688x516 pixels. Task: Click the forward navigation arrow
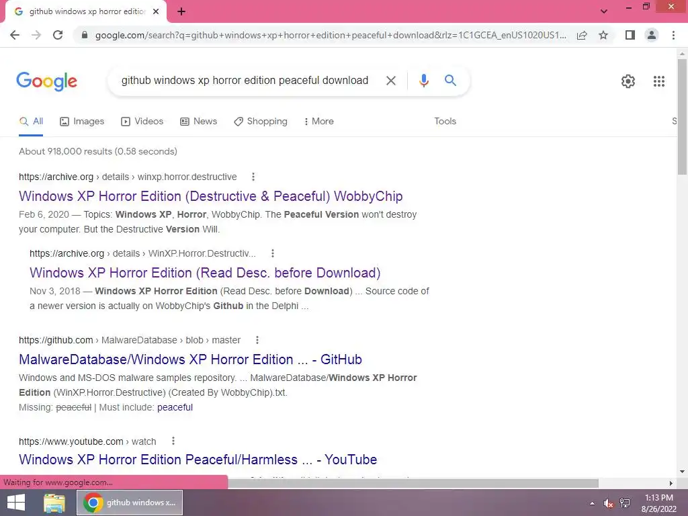(36, 35)
